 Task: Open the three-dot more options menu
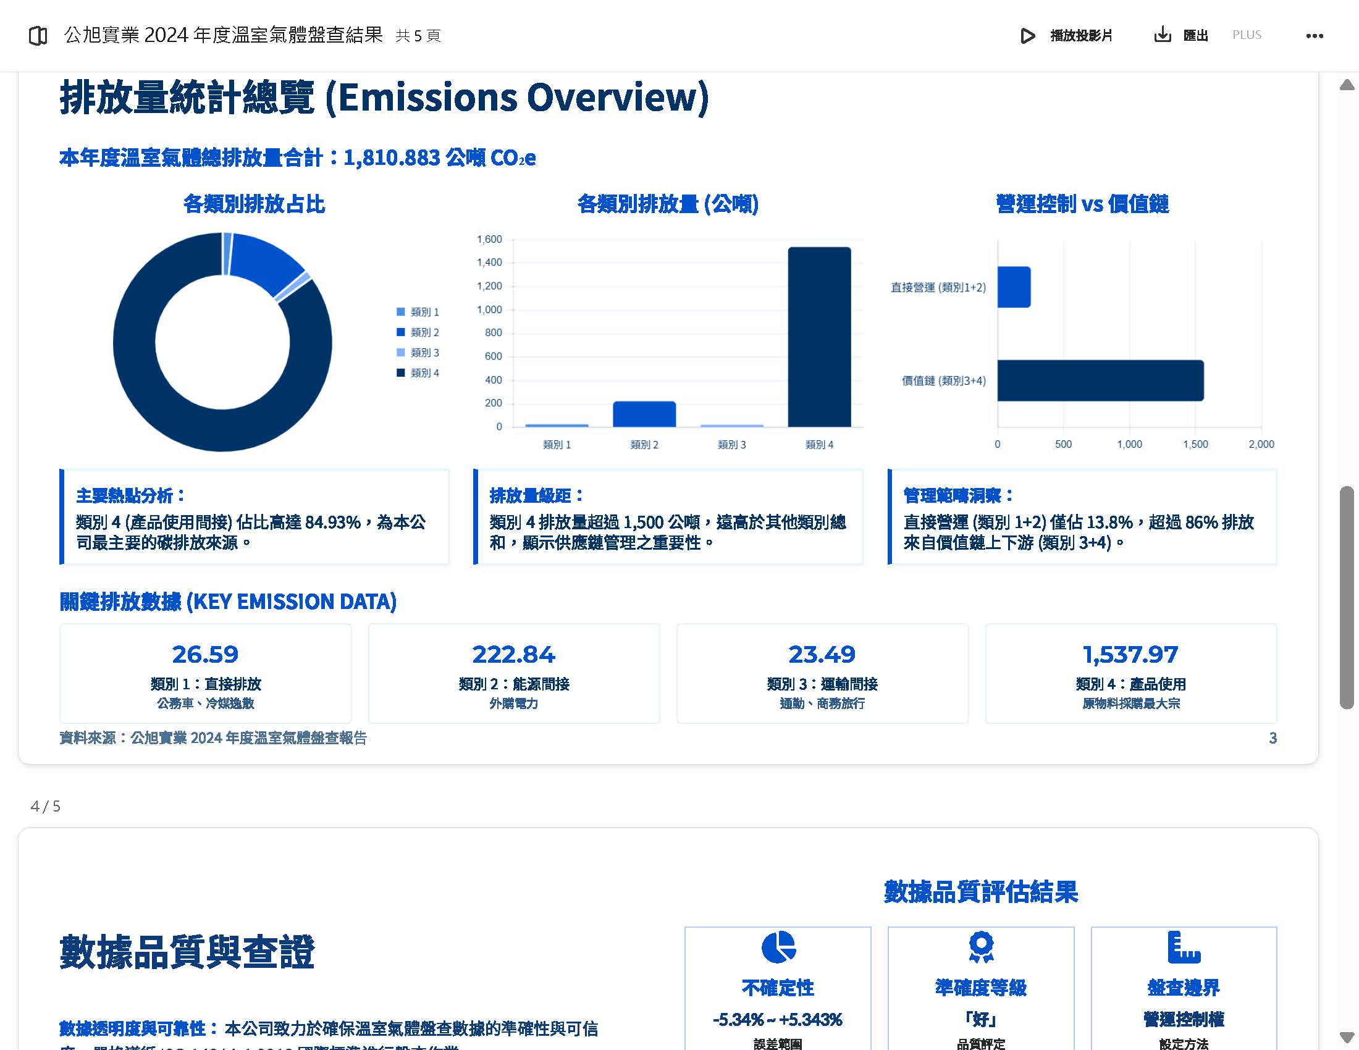coord(1314,36)
